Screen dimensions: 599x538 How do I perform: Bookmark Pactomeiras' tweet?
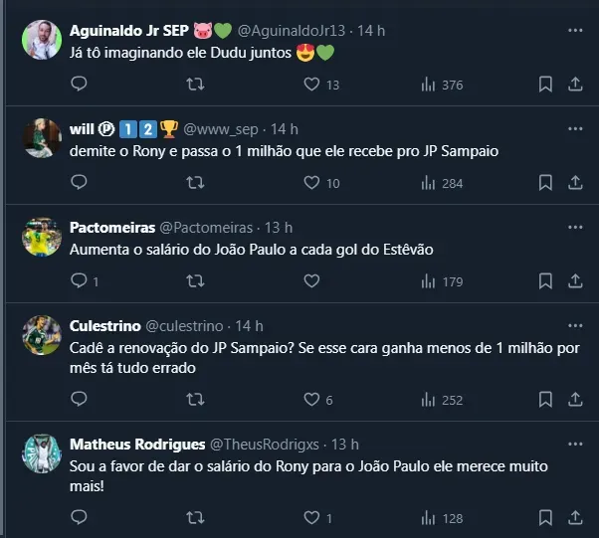545,281
